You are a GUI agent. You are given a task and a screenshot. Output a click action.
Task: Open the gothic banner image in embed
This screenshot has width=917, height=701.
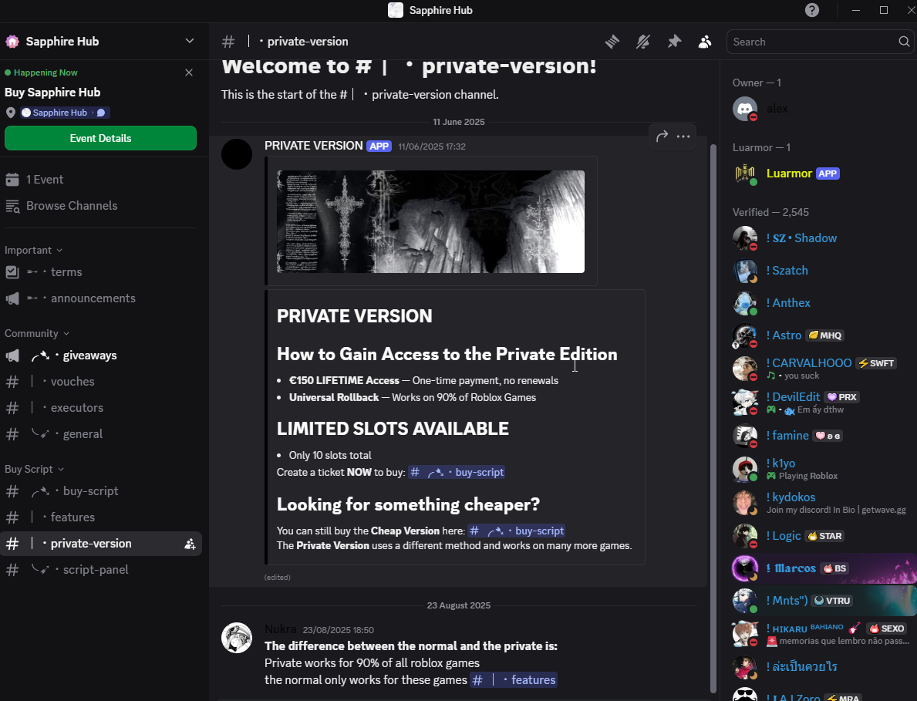pyautogui.click(x=430, y=221)
